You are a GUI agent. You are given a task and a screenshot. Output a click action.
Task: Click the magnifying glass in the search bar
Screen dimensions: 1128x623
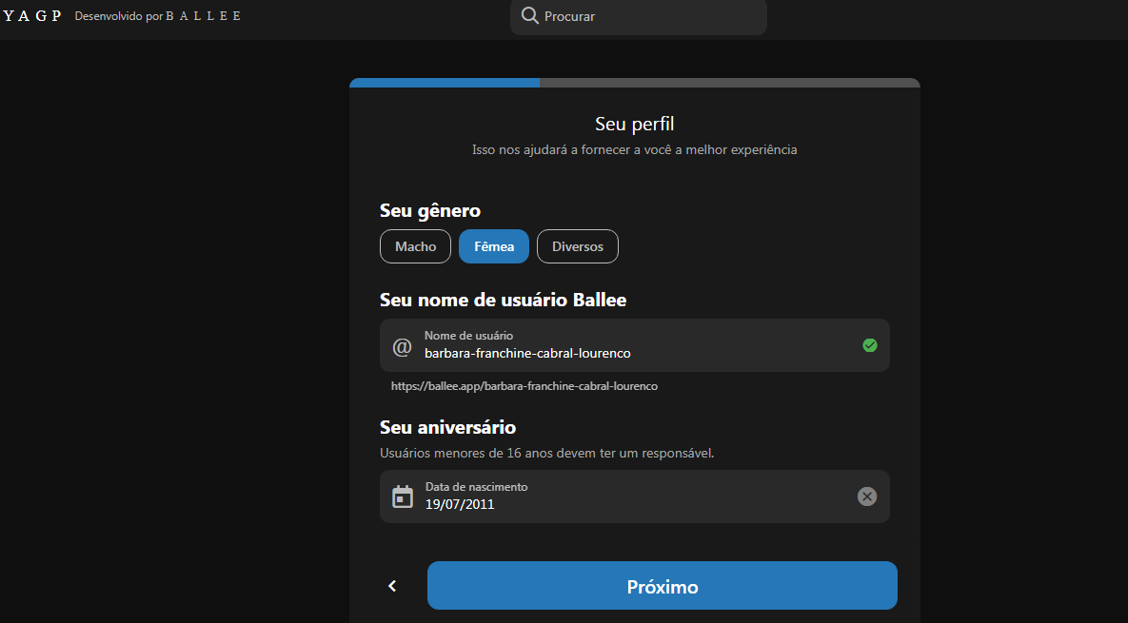[x=530, y=15]
